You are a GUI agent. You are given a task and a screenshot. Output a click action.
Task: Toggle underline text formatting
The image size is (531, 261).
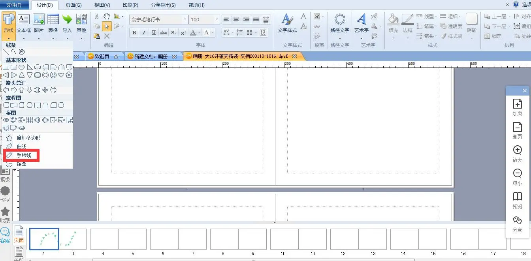[x=154, y=32]
